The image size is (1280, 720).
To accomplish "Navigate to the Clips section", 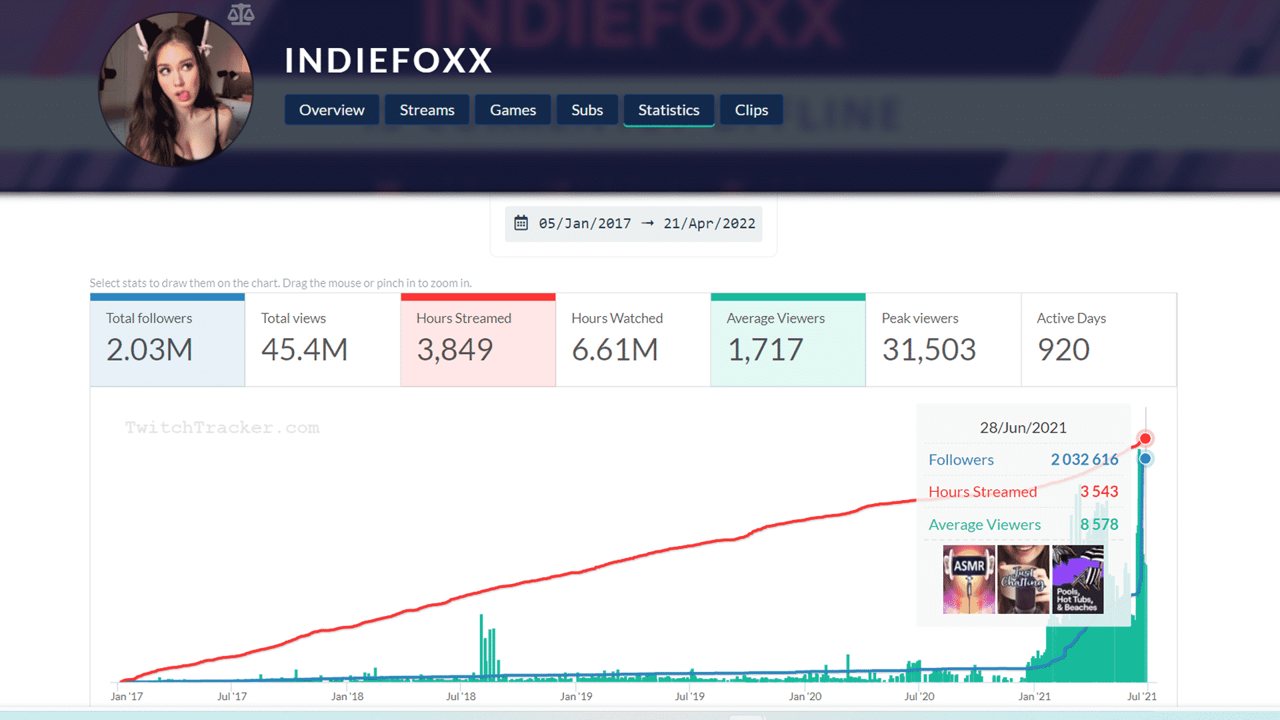I will pos(751,109).
